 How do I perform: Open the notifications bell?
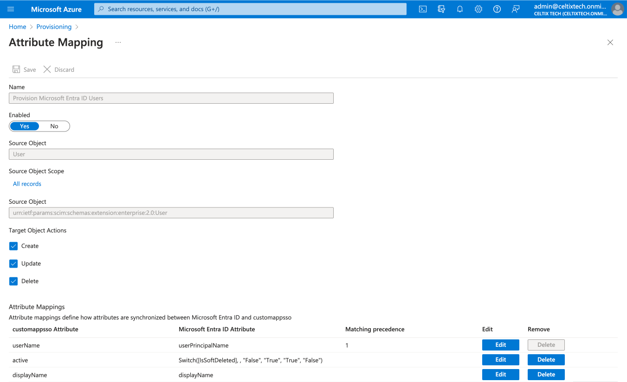460,9
